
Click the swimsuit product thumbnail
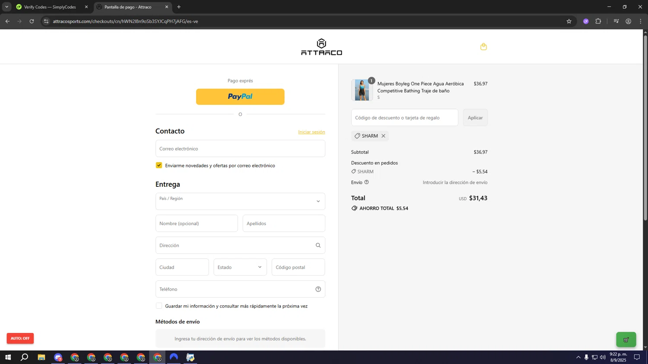pyautogui.click(x=362, y=90)
